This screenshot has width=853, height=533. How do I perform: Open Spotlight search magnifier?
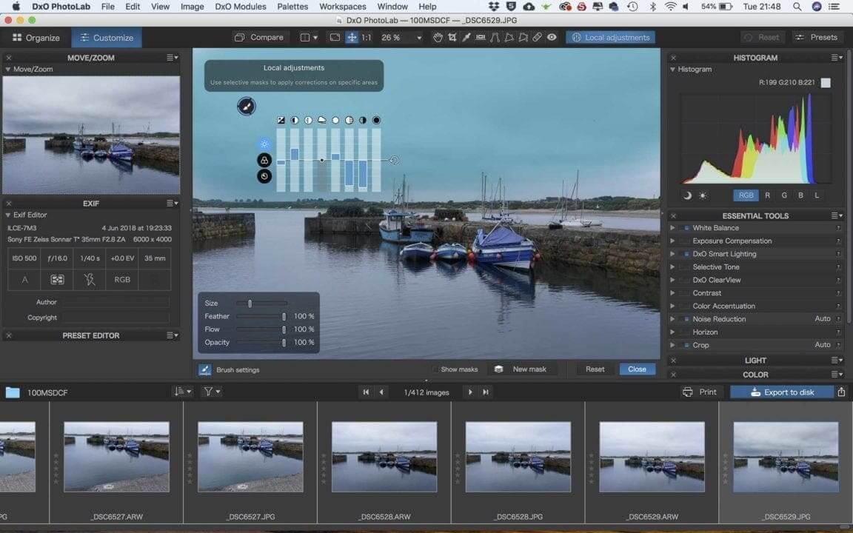point(797,7)
